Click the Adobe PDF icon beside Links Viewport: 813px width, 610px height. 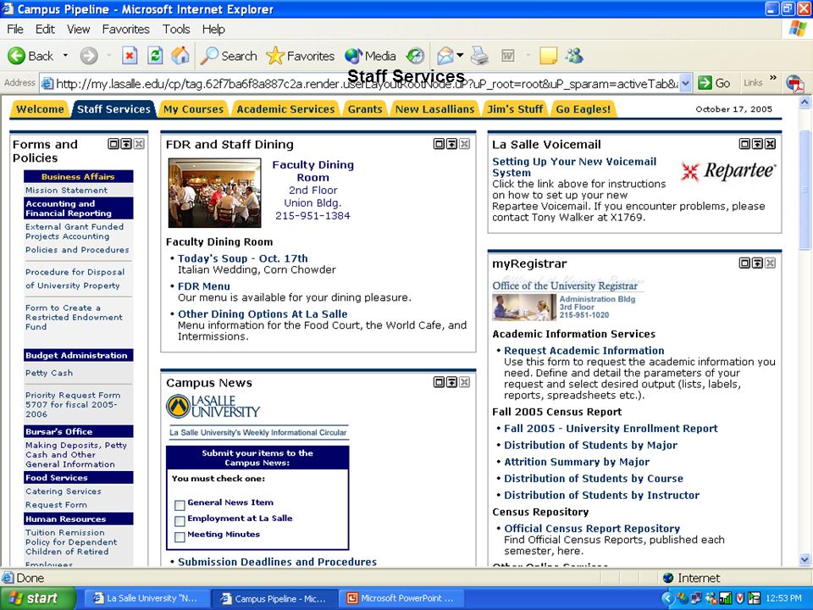click(795, 83)
